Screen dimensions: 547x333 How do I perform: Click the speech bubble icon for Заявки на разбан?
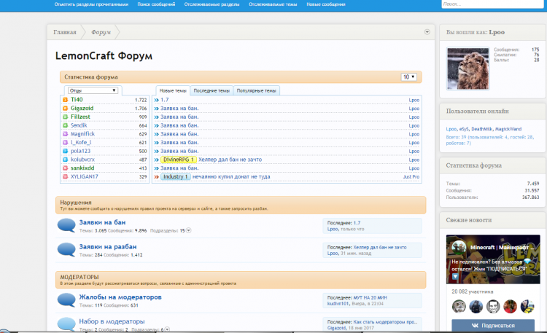(x=66, y=250)
